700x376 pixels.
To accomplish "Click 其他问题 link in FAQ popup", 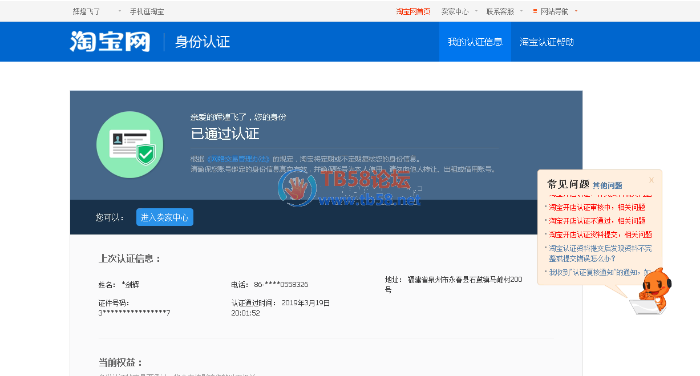I will coord(607,185).
